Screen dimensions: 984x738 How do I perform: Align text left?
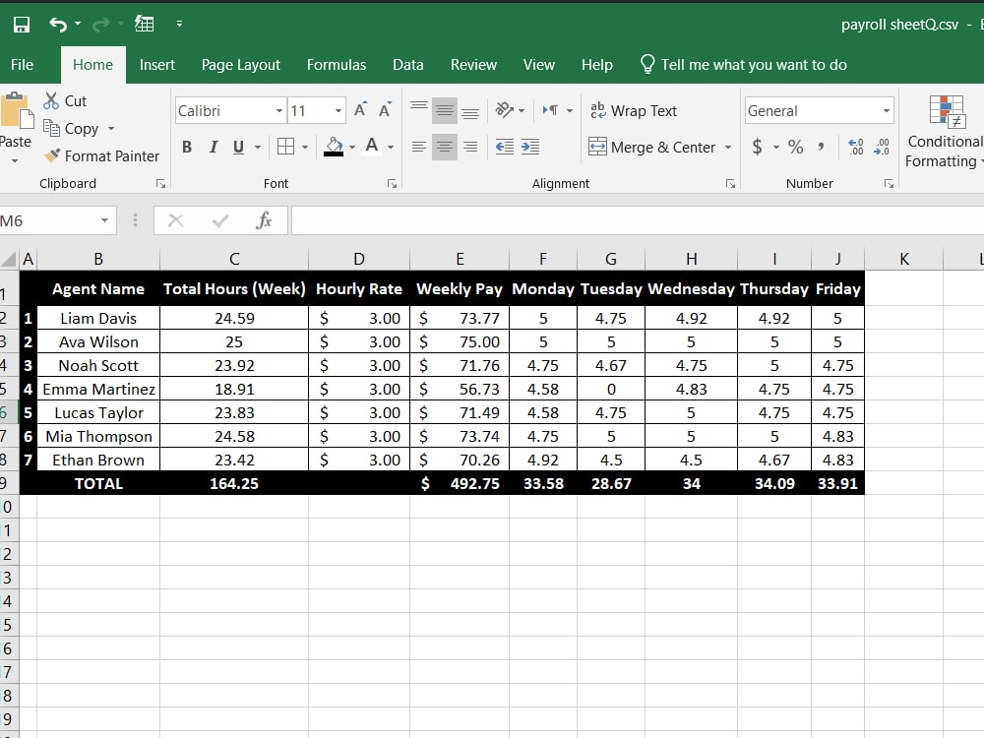click(x=419, y=148)
